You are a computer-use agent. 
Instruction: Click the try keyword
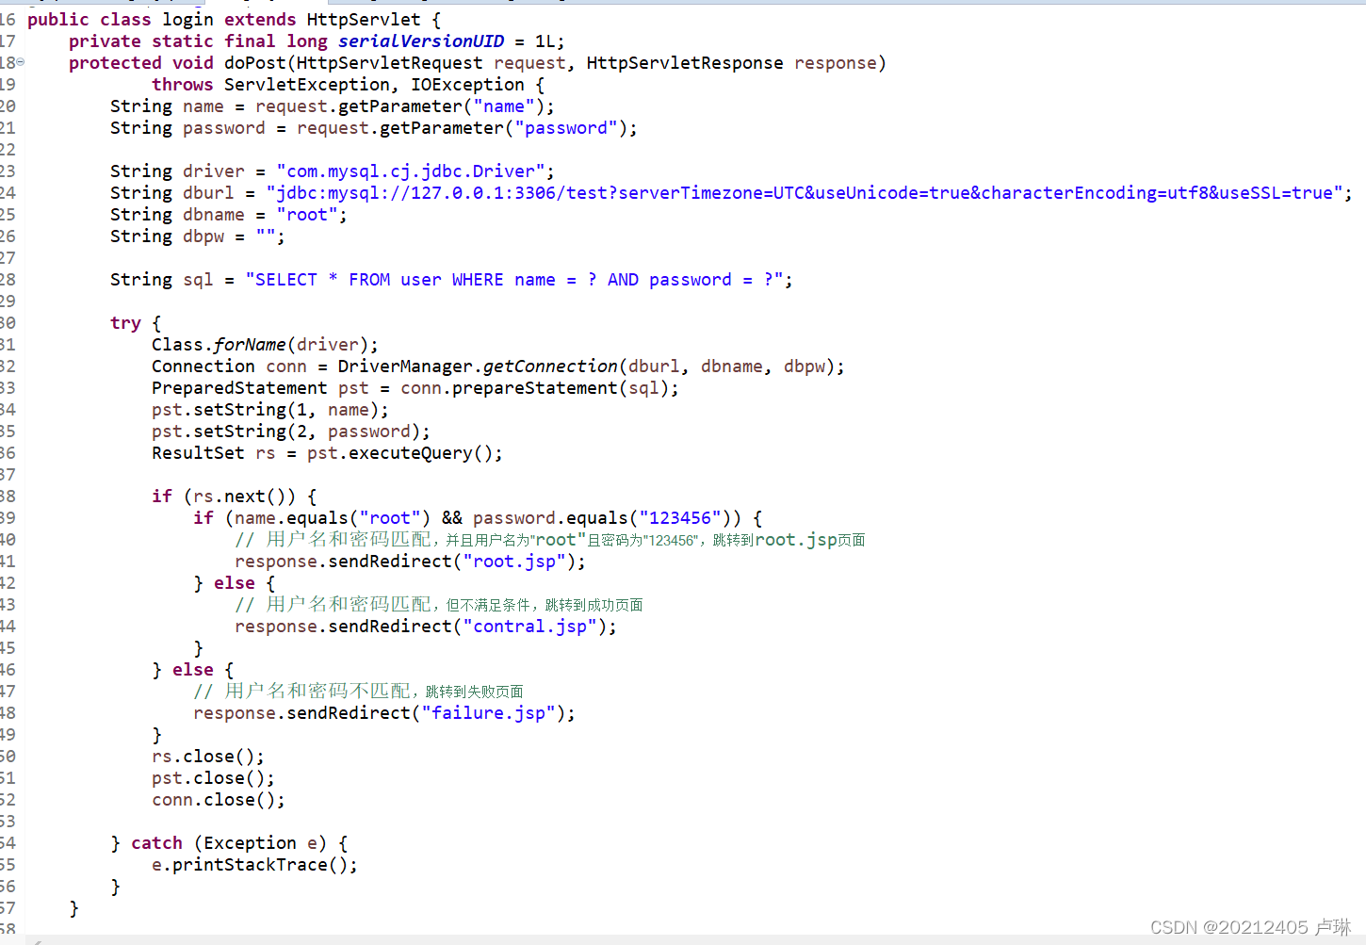tap(125, 323)
